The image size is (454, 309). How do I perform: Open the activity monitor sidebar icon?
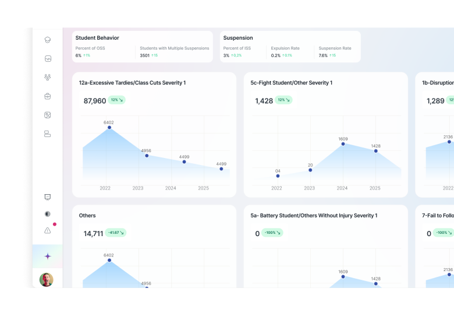tap(48, 58)
